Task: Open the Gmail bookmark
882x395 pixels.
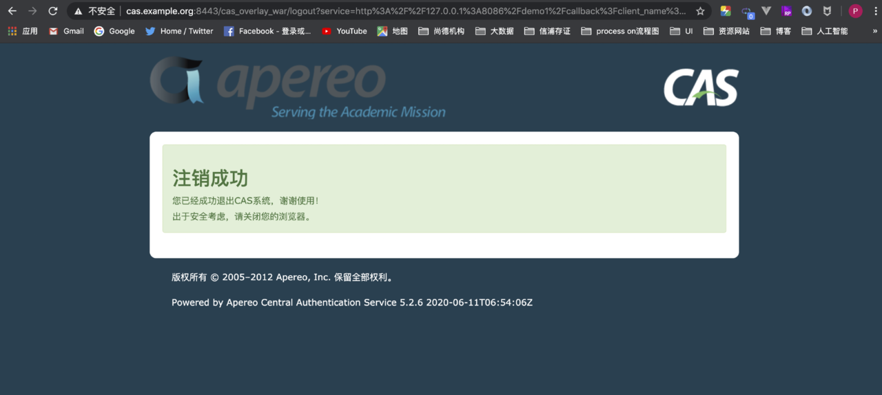Action: [66, 31]
